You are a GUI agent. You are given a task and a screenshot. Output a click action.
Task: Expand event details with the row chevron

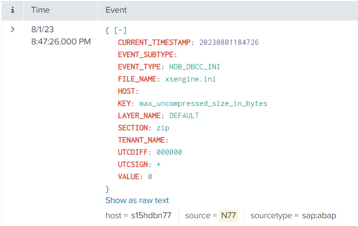[13, 30]
